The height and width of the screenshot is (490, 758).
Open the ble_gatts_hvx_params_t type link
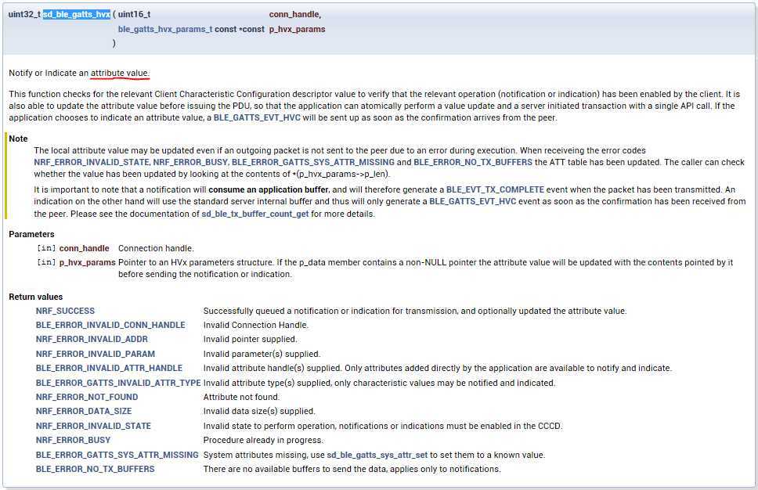(x=164, y=29)
